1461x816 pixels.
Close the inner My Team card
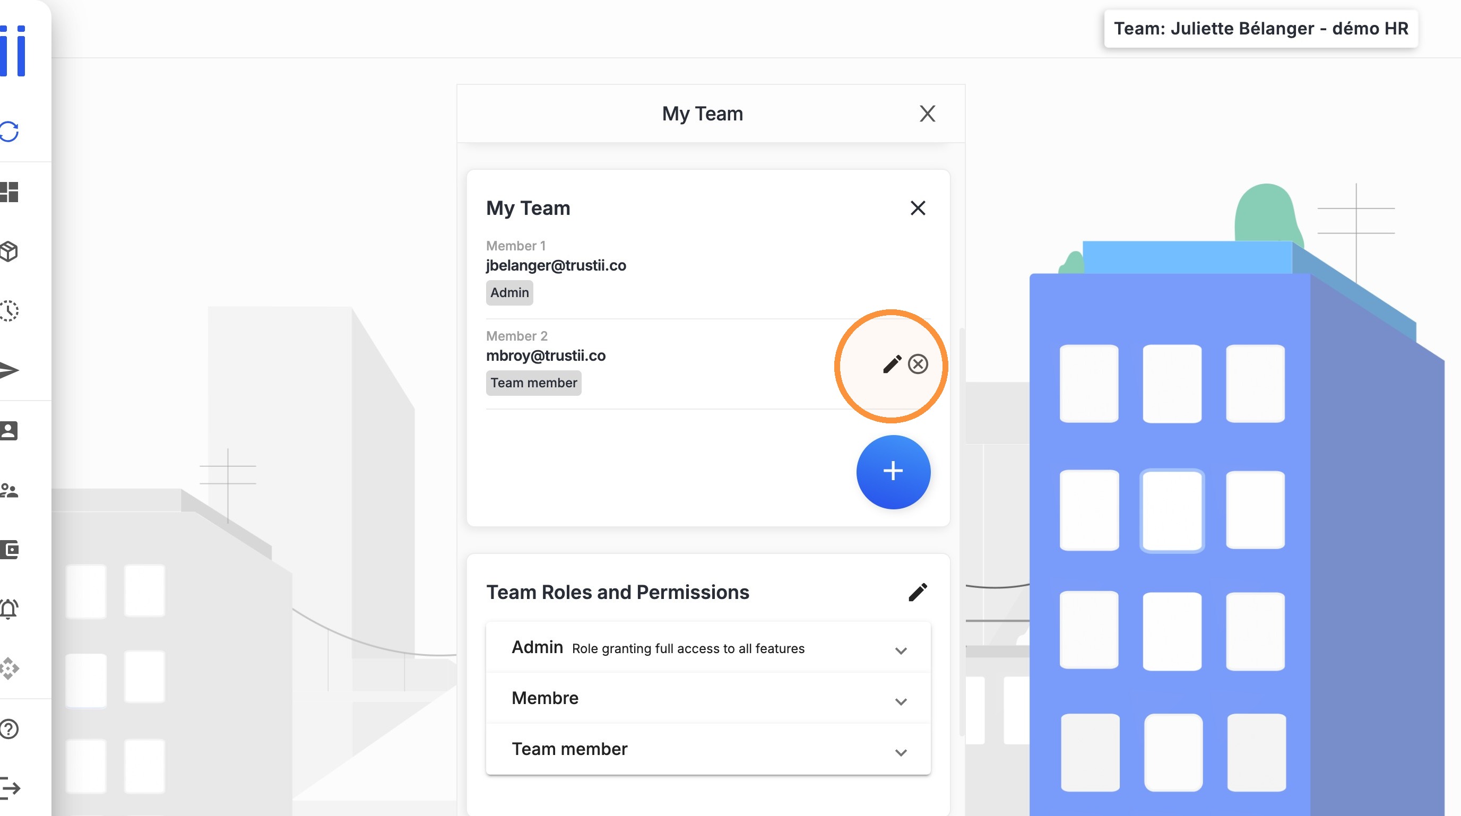click(918, 208)
